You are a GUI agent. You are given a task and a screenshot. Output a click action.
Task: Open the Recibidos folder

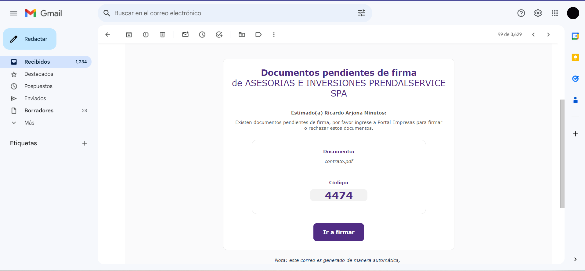coord(37,62)
